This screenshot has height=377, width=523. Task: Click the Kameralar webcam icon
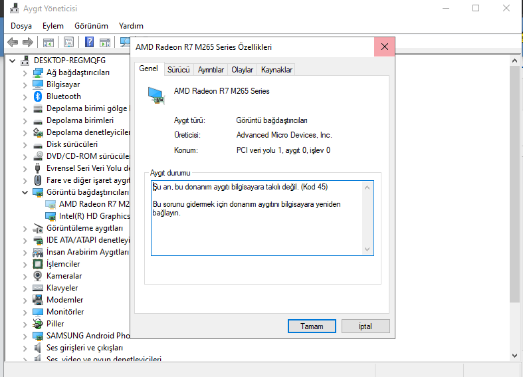[x=38, y=276]
